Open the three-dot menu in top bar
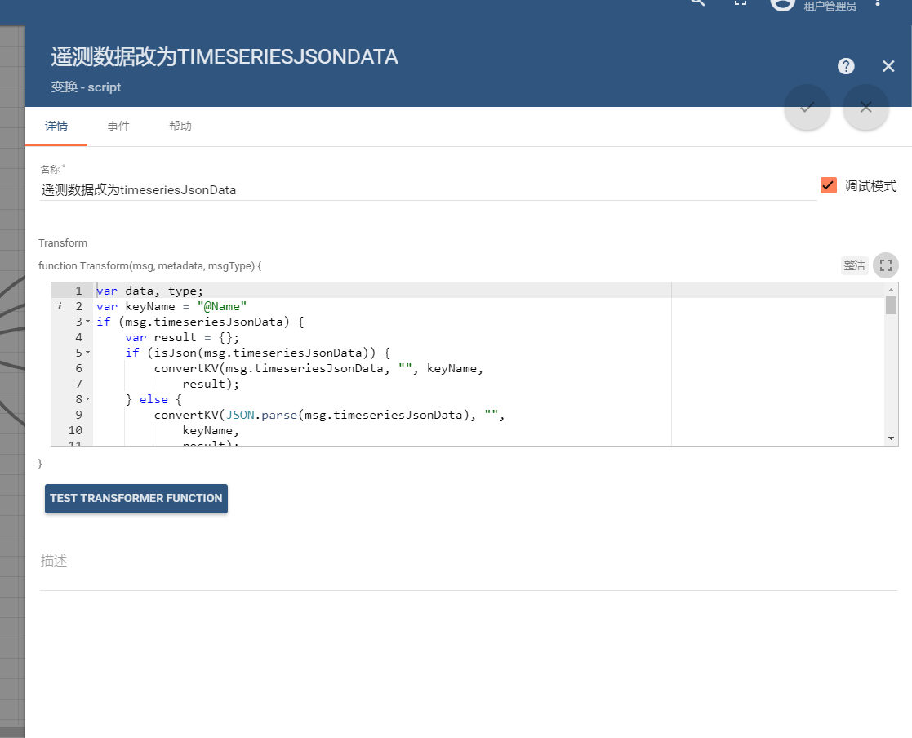The image size is (912, 738). 878,3
